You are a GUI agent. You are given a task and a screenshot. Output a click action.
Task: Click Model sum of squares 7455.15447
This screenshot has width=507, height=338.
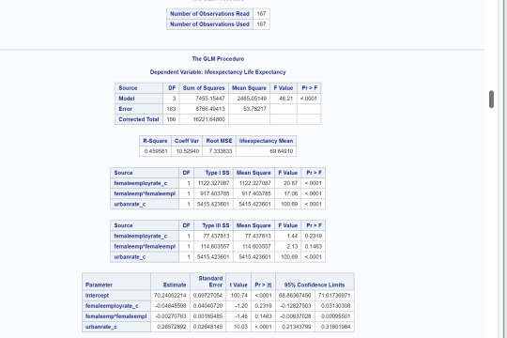pyautogui.click(x=210, y=99)
